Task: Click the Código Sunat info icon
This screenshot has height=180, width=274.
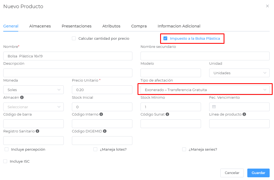Action: (168, 114)
